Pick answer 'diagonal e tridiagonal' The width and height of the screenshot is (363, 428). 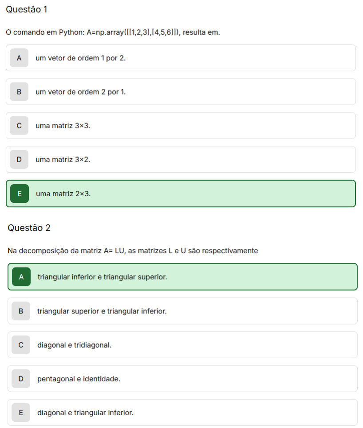(182, 345)
